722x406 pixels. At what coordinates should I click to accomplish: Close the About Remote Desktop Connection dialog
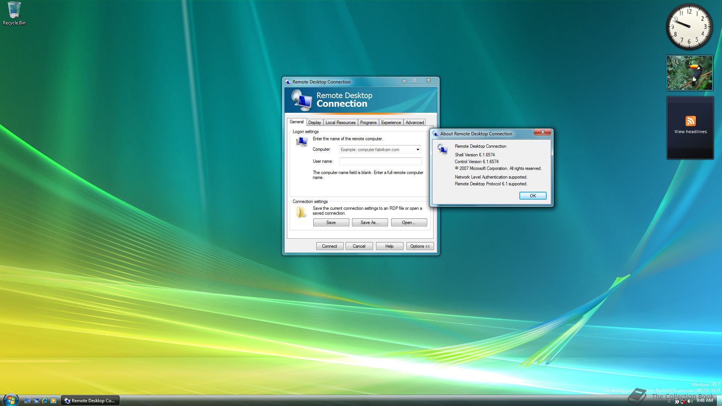coord(543,132)
